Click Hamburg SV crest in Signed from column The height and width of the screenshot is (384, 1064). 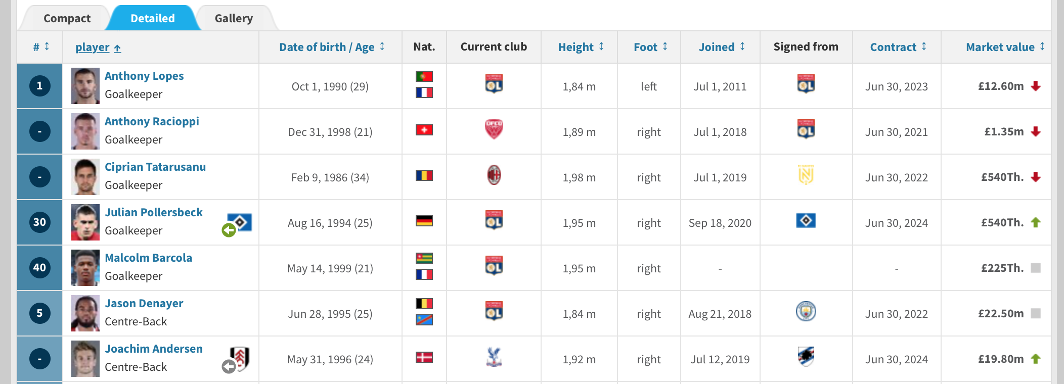click(806, 220)
